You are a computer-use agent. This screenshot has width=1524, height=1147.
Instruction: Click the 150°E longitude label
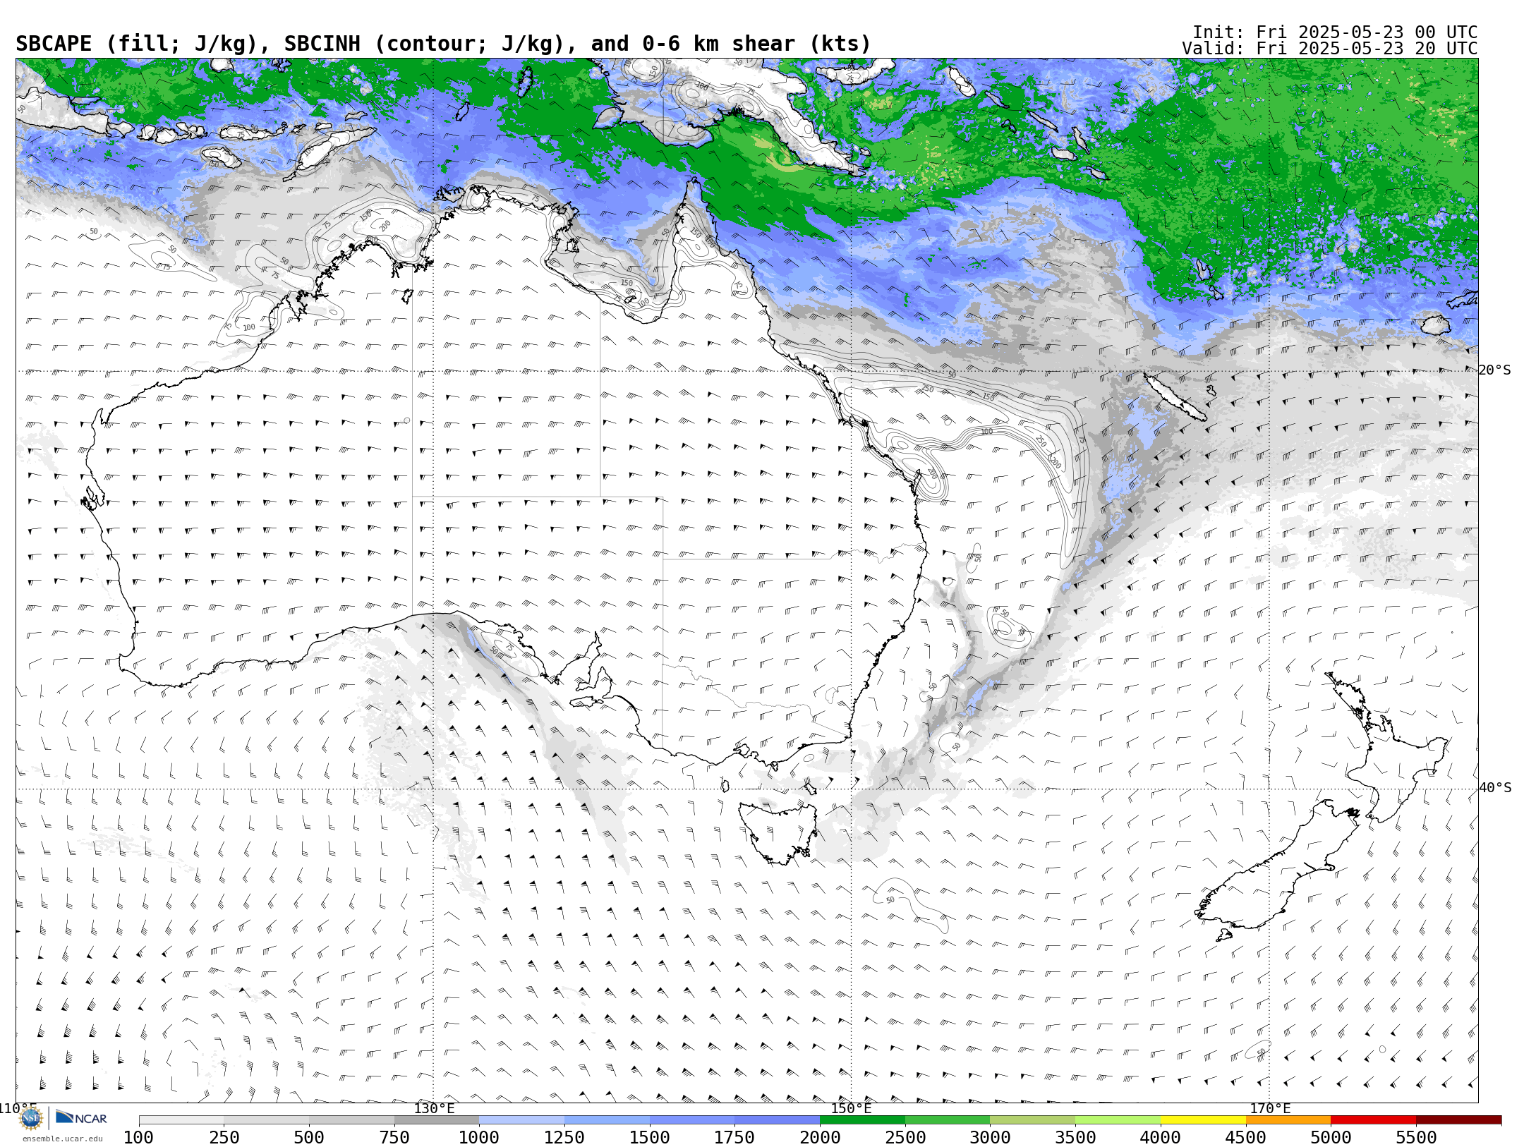[852, 1108]
